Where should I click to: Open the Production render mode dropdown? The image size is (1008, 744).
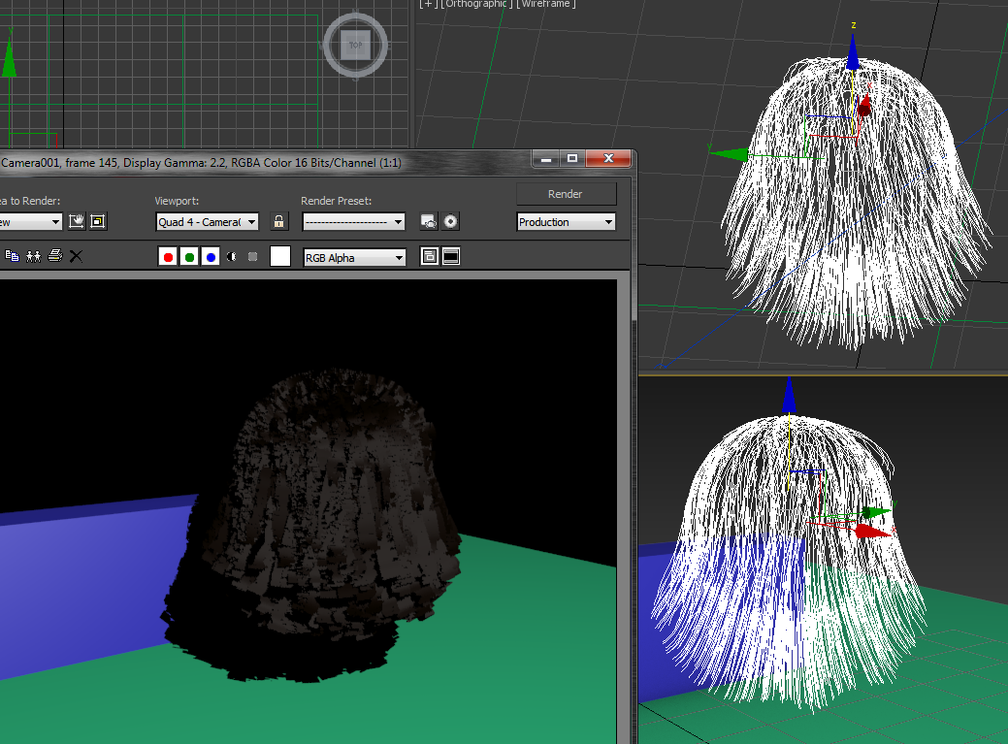[566, 222]
